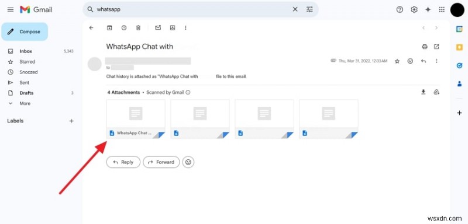Open the toolbar More options menu
The width and height of the screenshot is (468, 224).
(185, 27)
